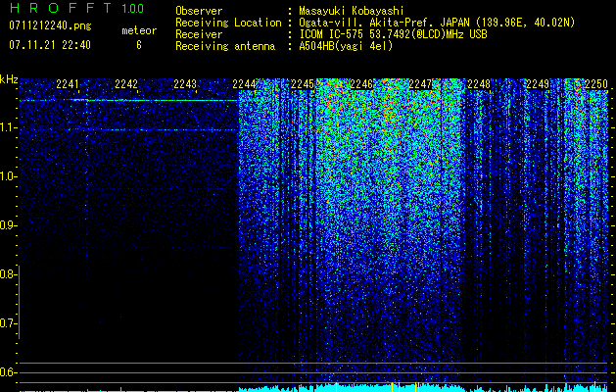Click observer name Masayuki Kobayashi
This screenshot has width=616, height=392.
tap(352, 11)
